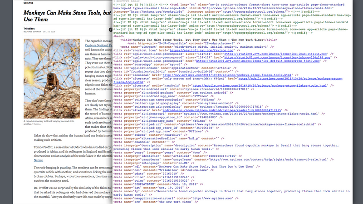Viewport: 363px width, 204px height.
Task: Click the photo caption under the monkey image
Action: pos(49,122)
